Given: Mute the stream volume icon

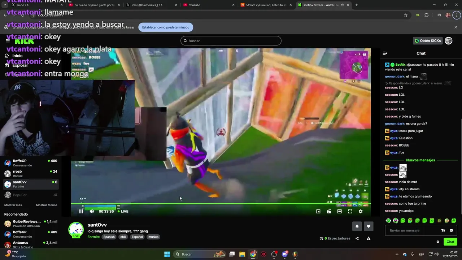Looking at the screenshot, I should point(92,211).
